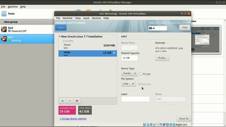Click the us keyboard layout field

(x=157, y=28)
